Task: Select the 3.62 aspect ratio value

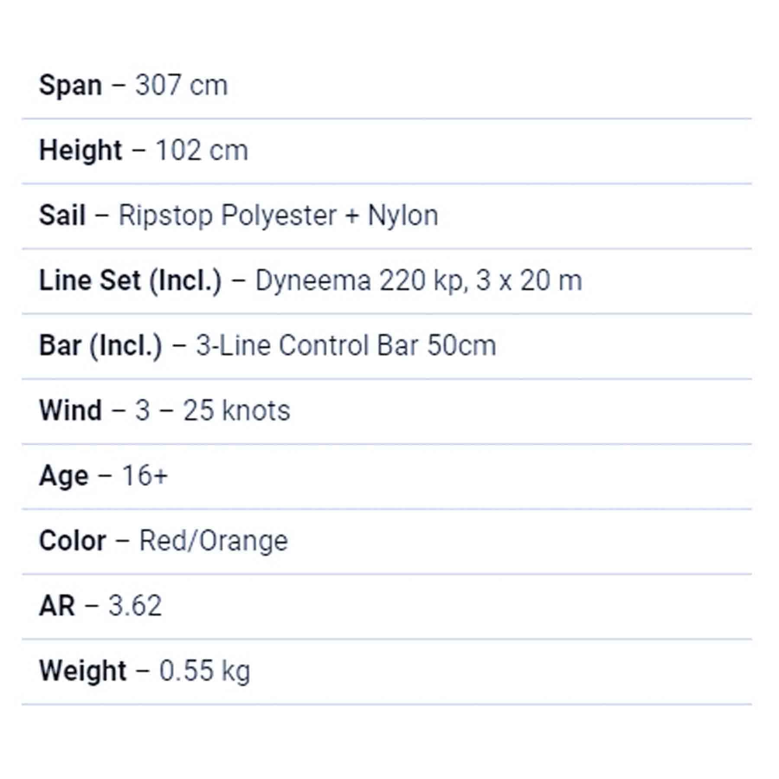Action: 135,605
